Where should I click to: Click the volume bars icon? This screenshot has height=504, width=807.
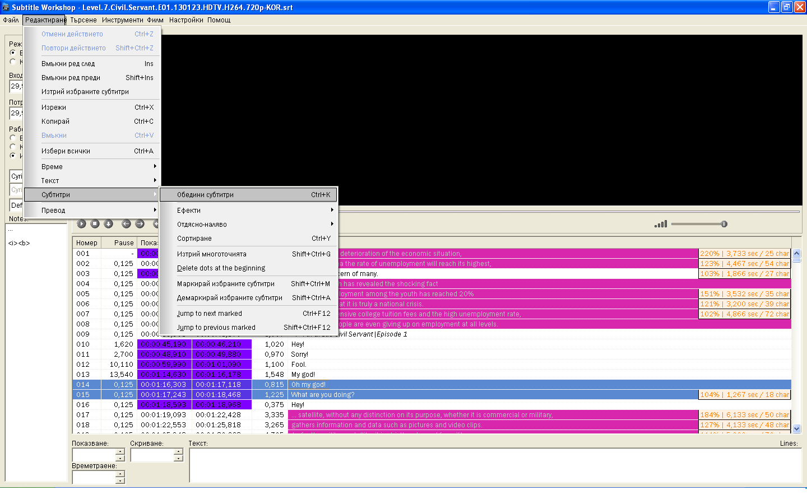(661, 224)
